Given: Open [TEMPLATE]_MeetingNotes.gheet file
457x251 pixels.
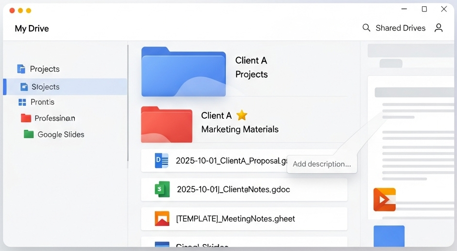Looking at the screenshot, I should point(244,219).
